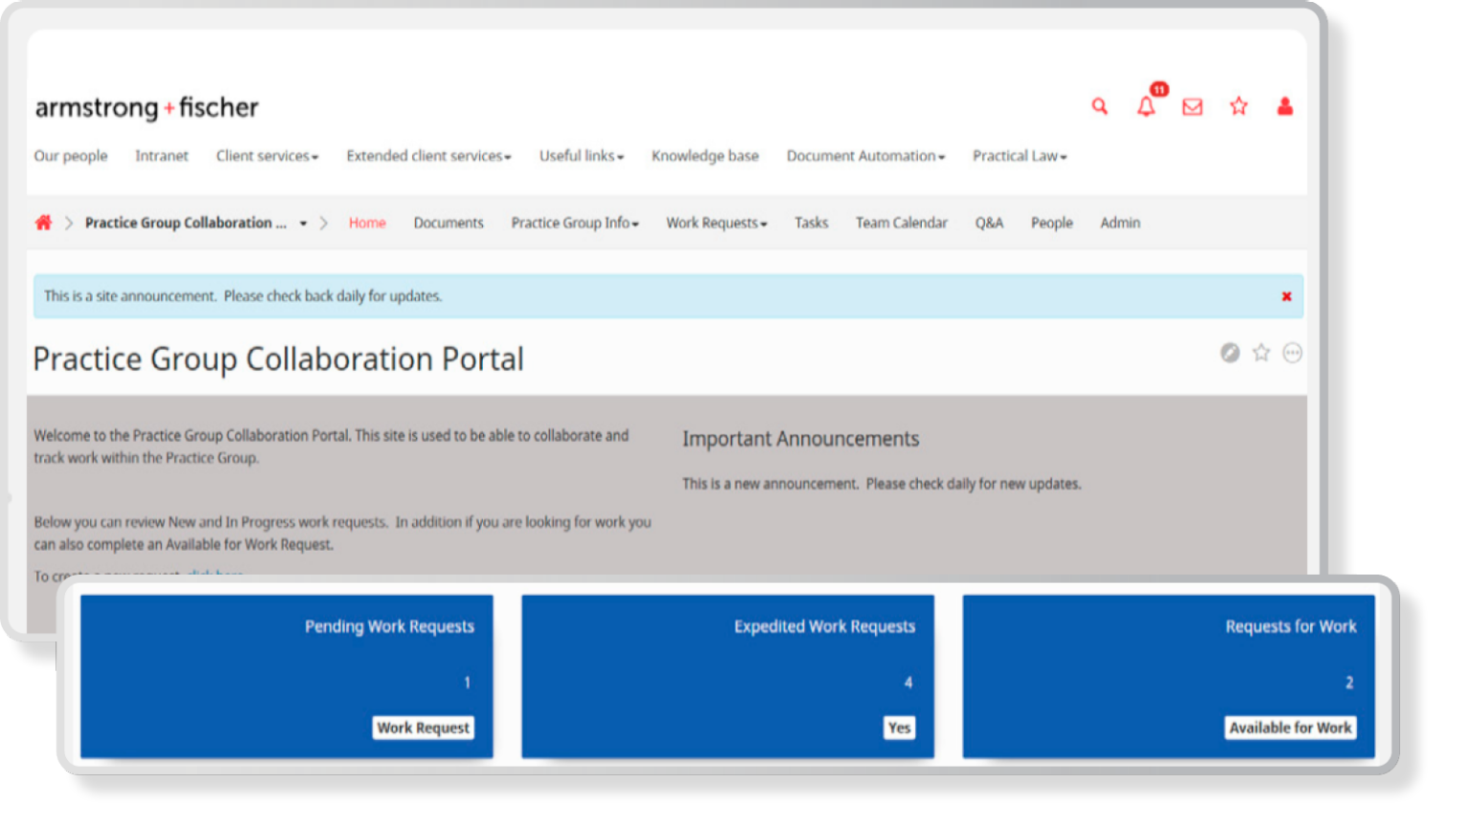Click the red home breadcrumb icon
The width and height of the screenshot is (1469, 826).
pyautogui.click(x=43, y=223)
